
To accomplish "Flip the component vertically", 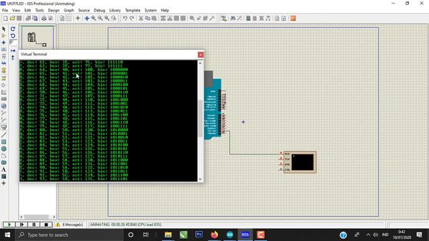I will 13,58.
